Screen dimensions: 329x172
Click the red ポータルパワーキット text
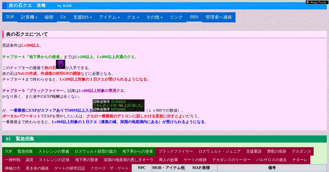(x=21, y=116)
